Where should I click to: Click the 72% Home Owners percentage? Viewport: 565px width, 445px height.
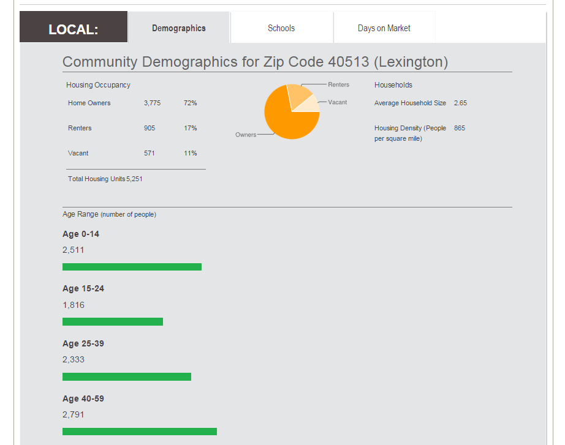click(190, 103)
